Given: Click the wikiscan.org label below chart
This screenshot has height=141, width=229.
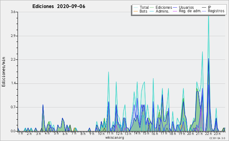Looking at the screenshot, I should (x=114, y=138).
